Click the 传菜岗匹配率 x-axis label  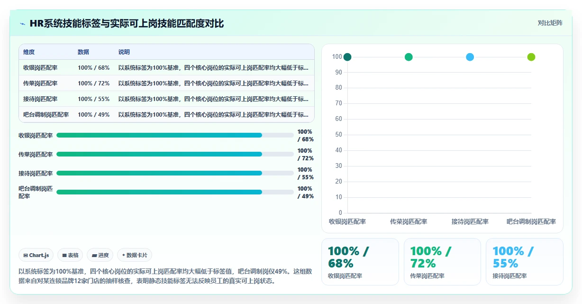409,221
